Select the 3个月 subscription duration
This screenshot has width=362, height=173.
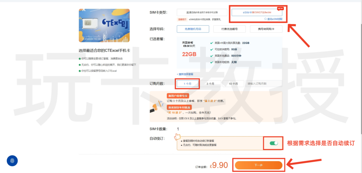[211, 84]
